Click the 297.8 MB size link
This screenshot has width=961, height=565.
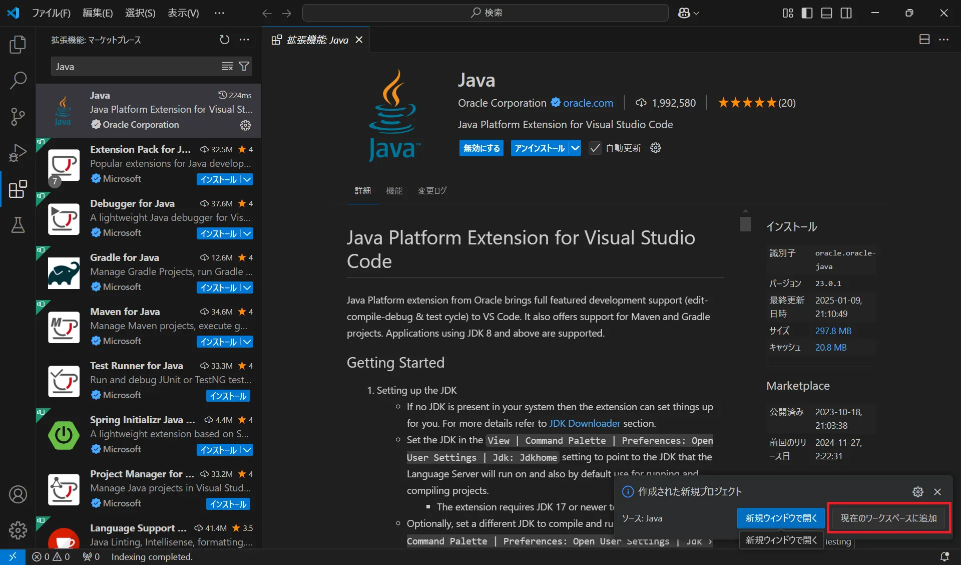833,331
